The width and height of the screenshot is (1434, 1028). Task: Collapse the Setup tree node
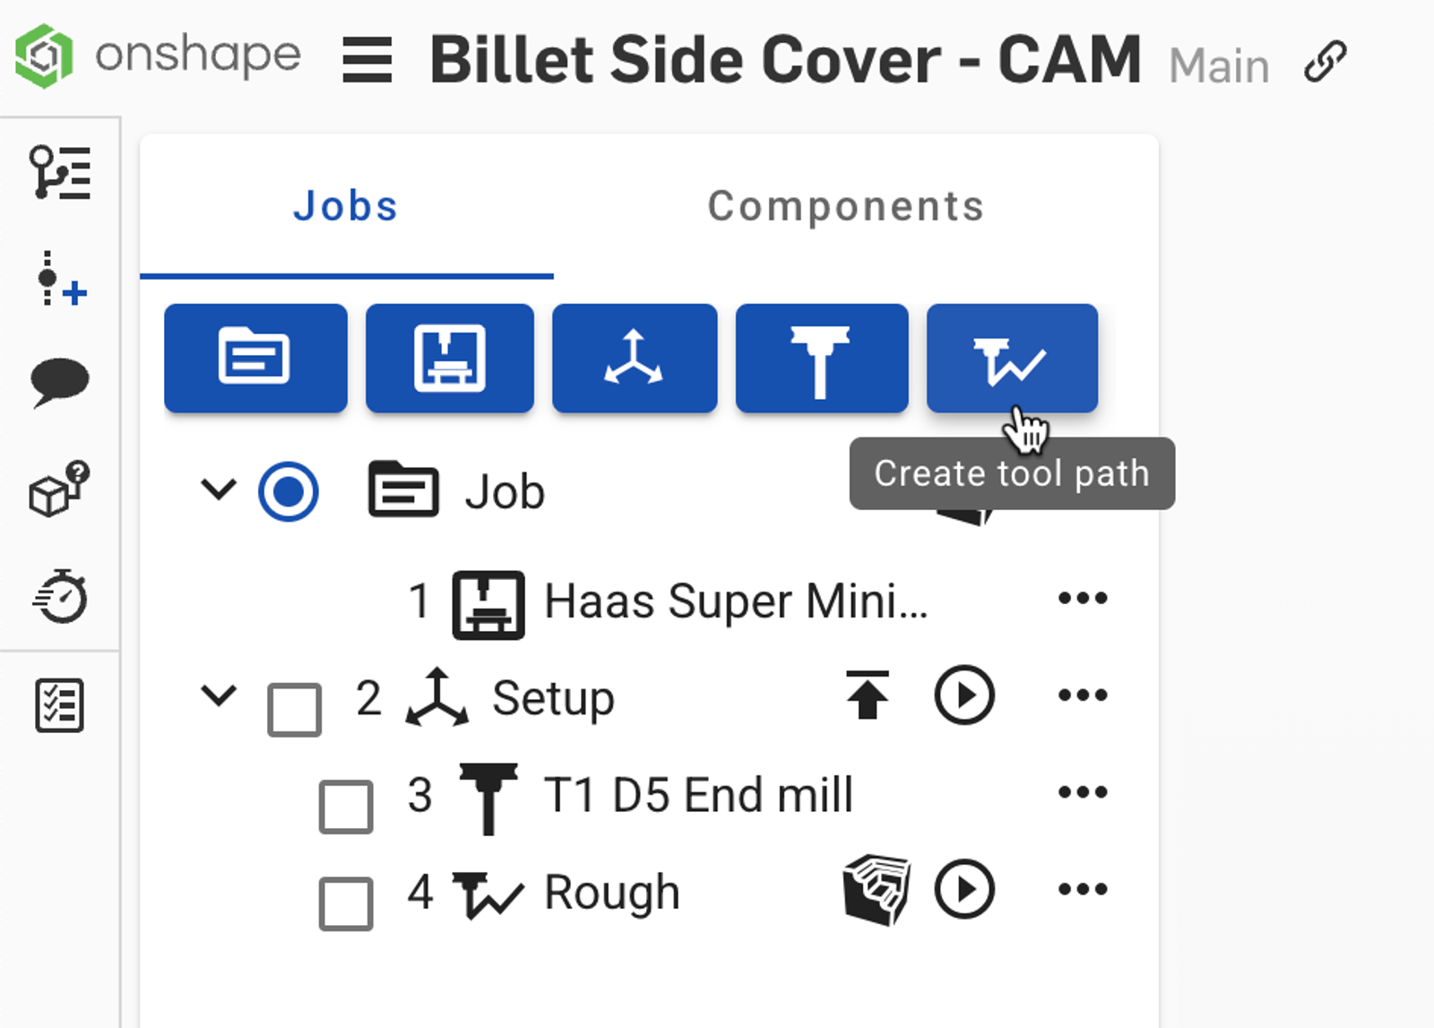click(218, 695)
